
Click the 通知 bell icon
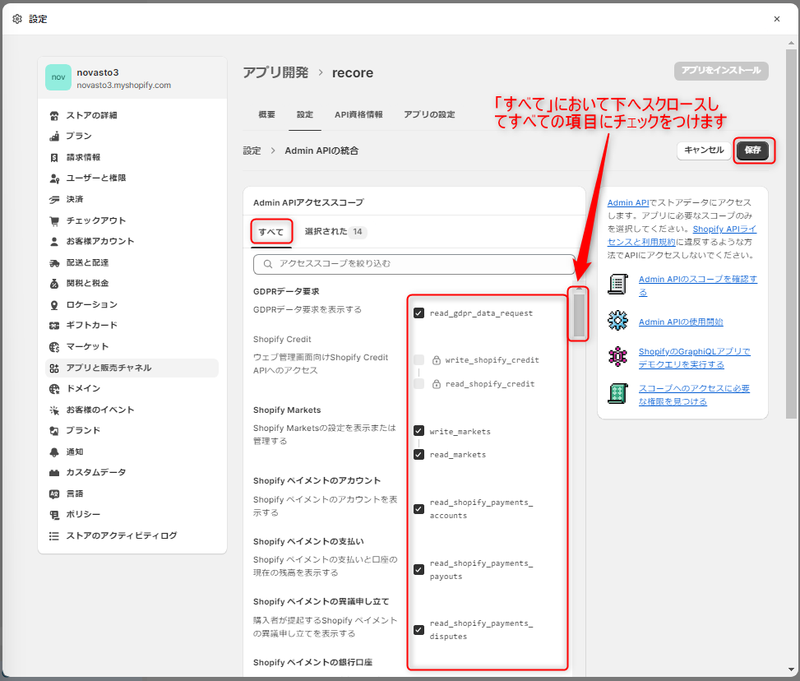tap(54, 452)
